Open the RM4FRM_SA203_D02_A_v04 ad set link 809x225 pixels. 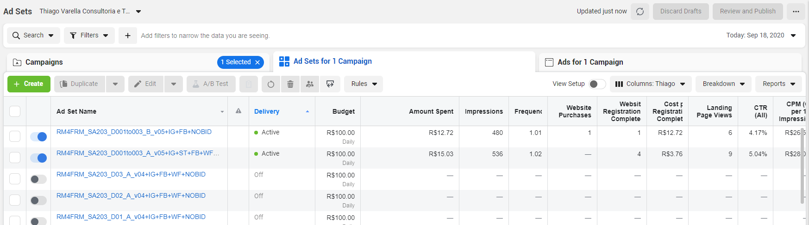click(131, 196)
